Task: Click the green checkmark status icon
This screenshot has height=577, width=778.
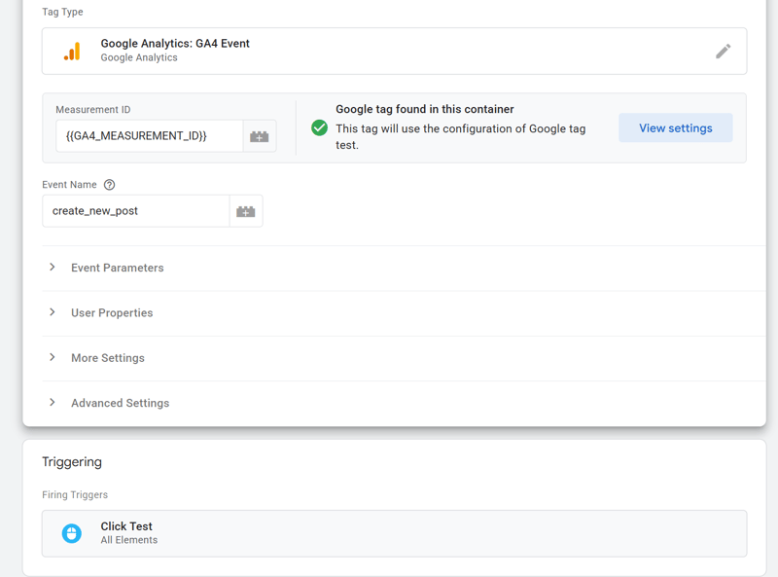Action: (x=319, y=128)
